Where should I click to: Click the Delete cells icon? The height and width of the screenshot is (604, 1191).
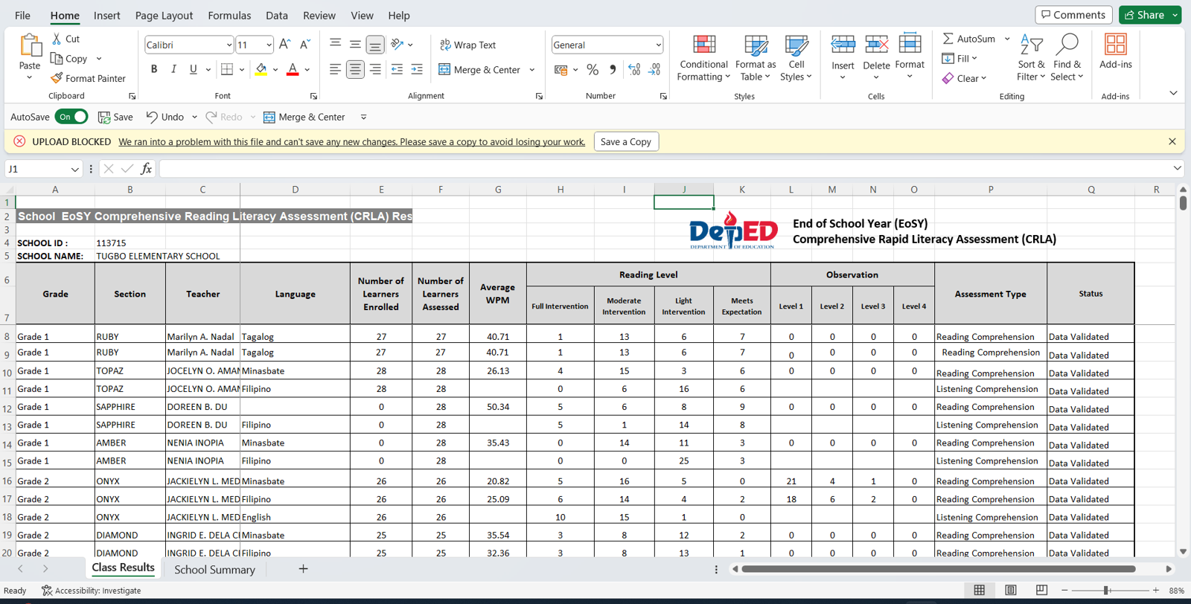coord(876,45)
